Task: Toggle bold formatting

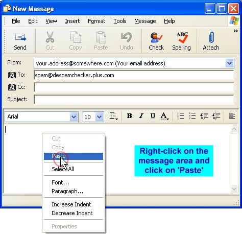Action: coord(130,116)
